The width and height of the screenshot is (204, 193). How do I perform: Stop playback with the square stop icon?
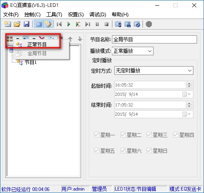[107, 24]
